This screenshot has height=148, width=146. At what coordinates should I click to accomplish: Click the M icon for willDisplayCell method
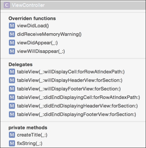[12, 72]
